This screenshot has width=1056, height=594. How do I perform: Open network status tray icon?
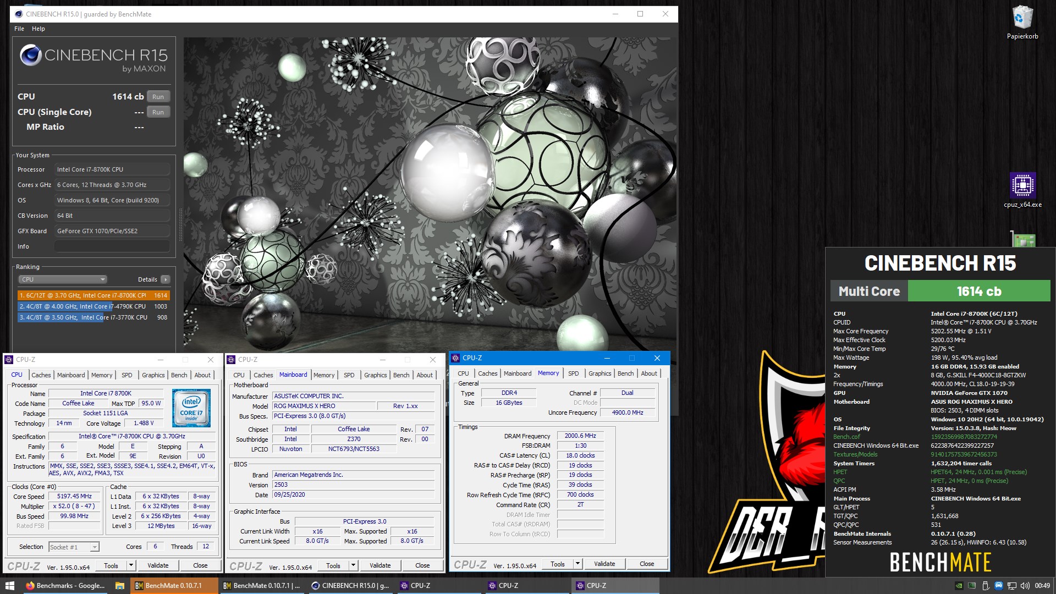1012,586
